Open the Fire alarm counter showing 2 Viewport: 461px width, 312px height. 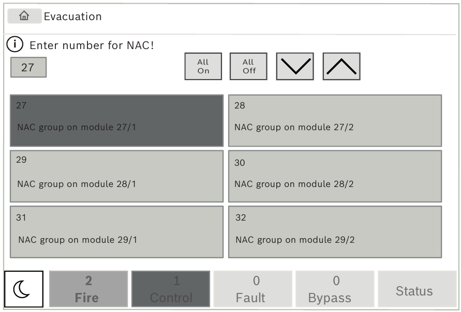point(88,289)
